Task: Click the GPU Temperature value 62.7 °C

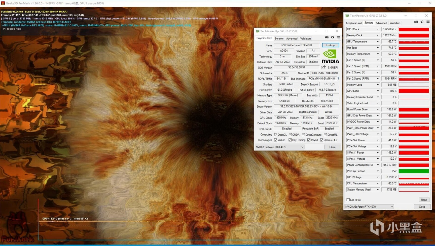Action: 389,42
